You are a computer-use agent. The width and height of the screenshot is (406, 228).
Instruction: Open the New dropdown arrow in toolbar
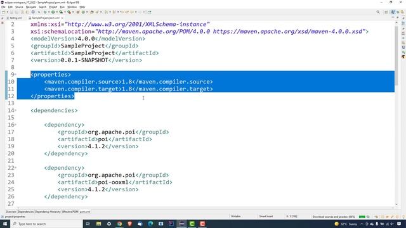coord(8,12)
